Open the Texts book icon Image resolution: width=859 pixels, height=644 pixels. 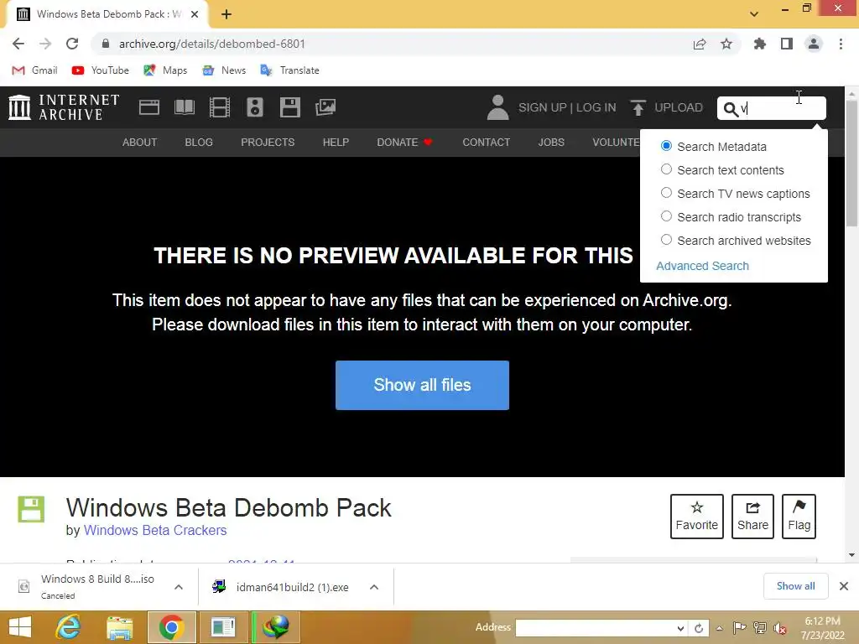pyautogui.click(x=185, y=107)
